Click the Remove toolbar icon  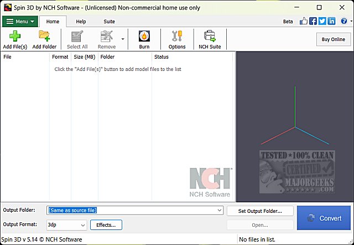pyautogui.click(x=107, y=36)
